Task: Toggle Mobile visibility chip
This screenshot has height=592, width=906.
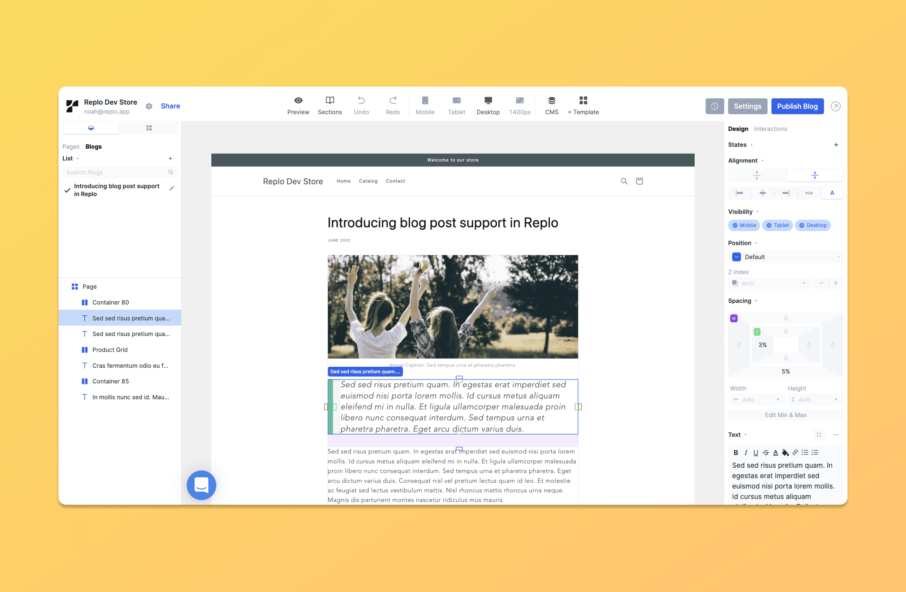Action: (x=744, y=225)
